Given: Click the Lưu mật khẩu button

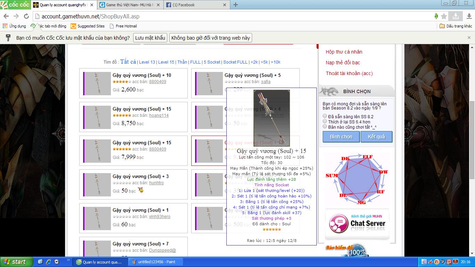Looking at the screenshot, I should pyautogui.click(x=150, y=38).
